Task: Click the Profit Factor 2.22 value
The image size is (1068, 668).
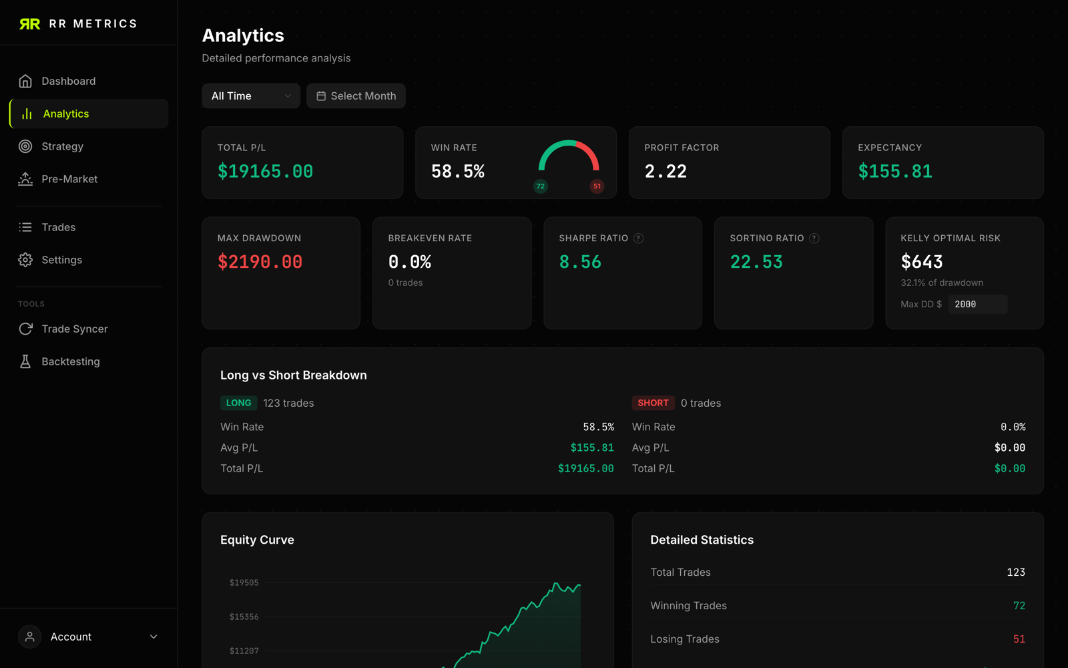Action: tap(665, 172)
